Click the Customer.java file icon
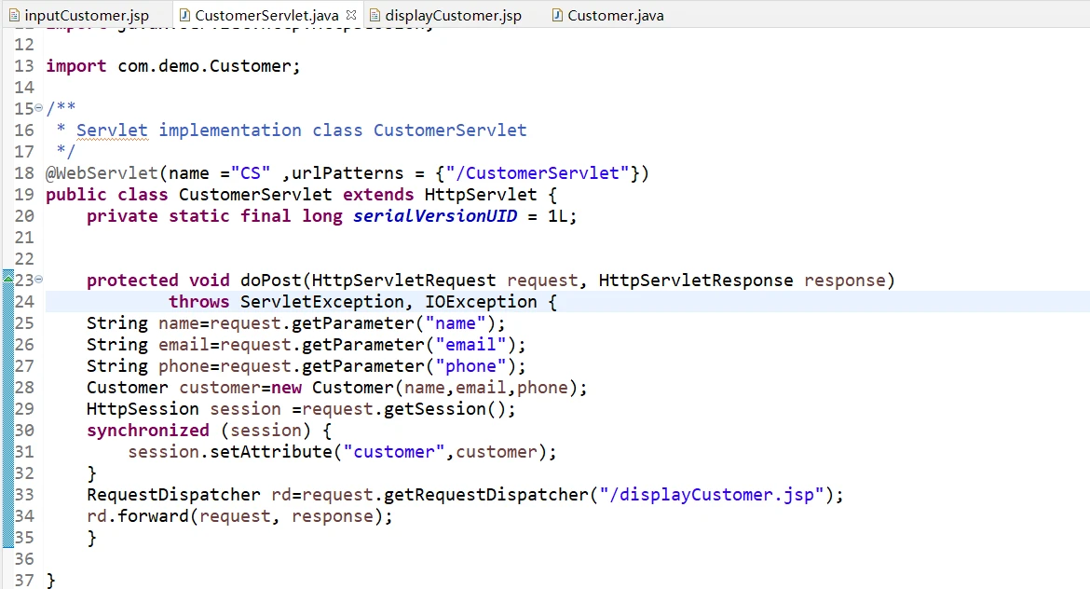Image resolution: width=1090 pixels, height=589 pixels. click(x=557, y=15)
